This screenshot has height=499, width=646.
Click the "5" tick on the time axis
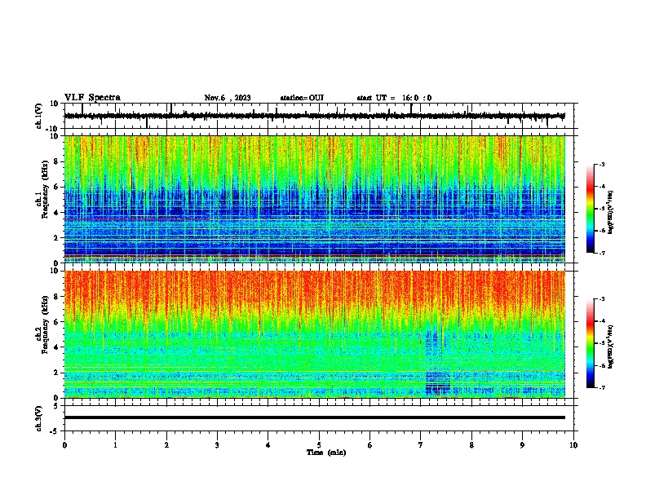pos(319,445)
